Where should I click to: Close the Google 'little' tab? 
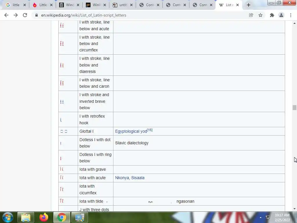point(25,5)
